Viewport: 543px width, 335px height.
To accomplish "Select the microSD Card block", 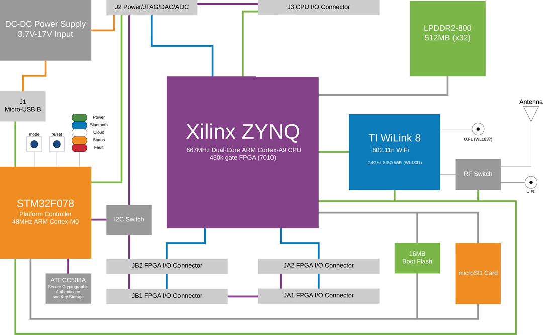I will (x=478, y=273).
